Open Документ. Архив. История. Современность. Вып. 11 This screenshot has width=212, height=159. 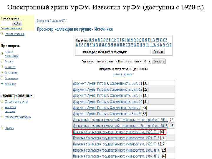coord(107,83)
